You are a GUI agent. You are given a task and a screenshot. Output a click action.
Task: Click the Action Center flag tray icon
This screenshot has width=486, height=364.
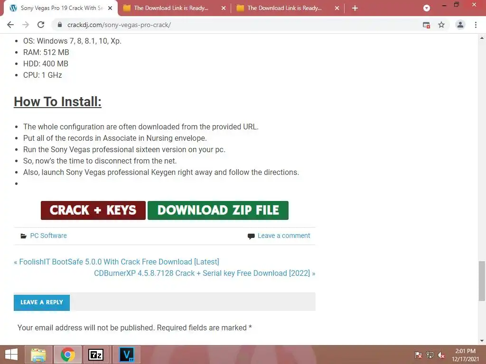tap(419, 355)
